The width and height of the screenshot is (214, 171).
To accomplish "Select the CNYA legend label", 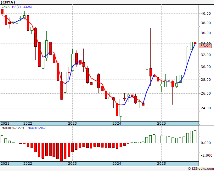I will click(x=6, y=7).
